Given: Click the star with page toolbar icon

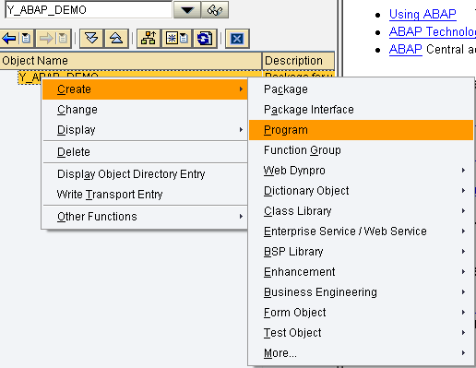Looking at the screenshot, I should tap(177, 39).
